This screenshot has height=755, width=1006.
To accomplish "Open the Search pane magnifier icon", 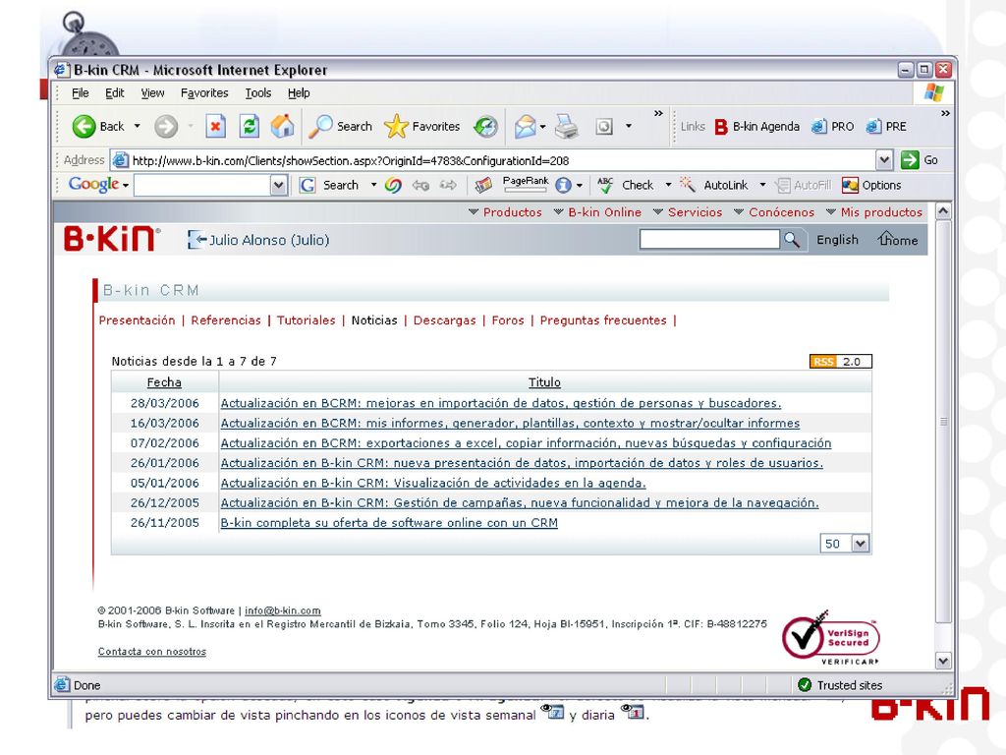I will (320, 127).
